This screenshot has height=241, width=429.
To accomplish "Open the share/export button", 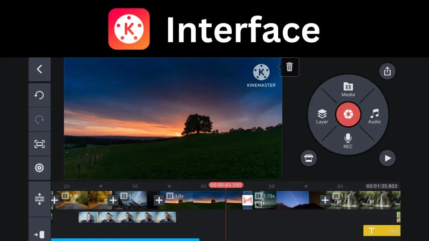I will [387, 71].
